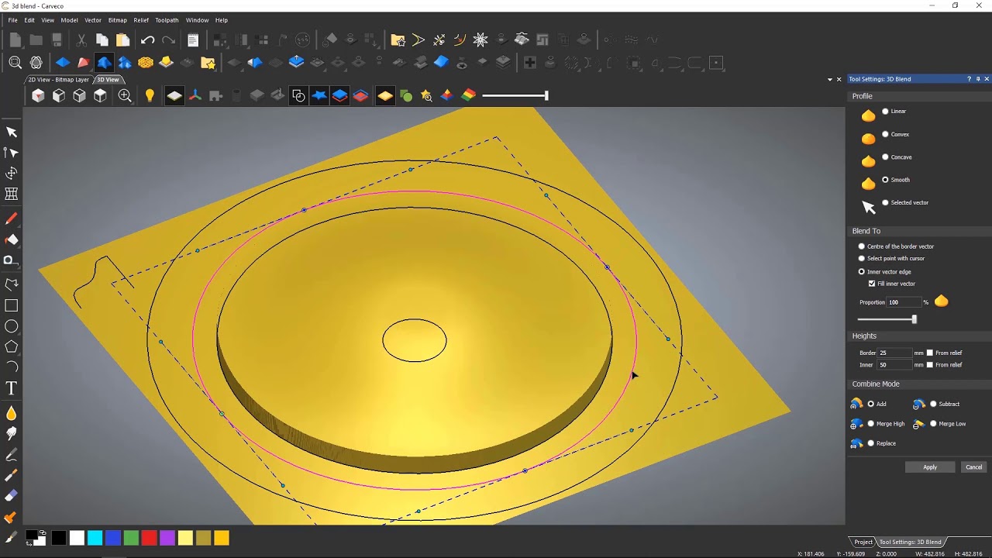
Task: Pick the cyan color swatch
Action: pyautogui.click(x=95, y=538)
